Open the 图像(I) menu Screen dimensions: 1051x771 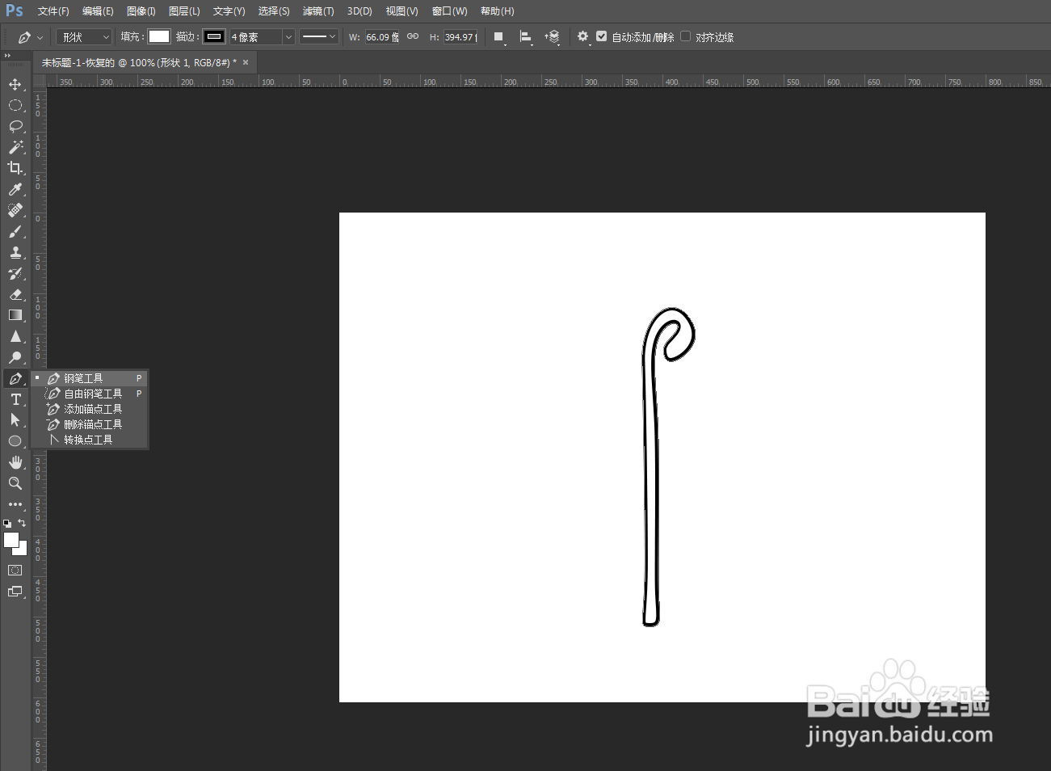[141, 11]
